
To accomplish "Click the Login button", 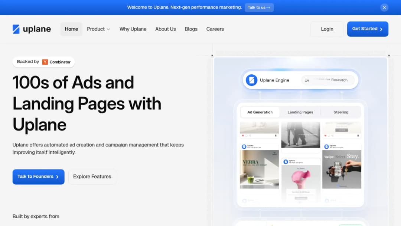I will pos(327,29).
